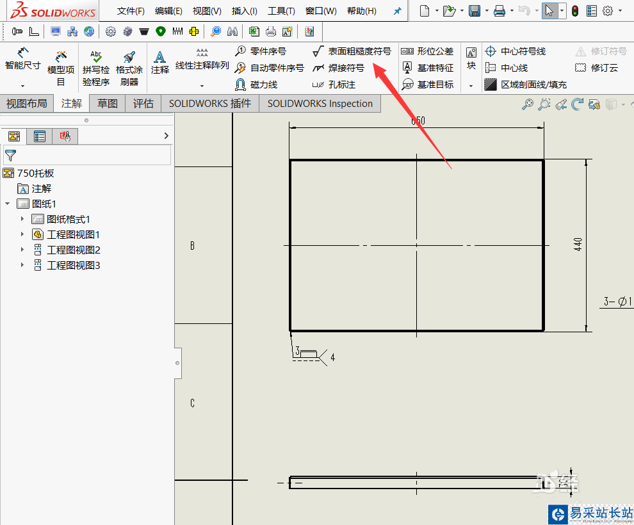Switch to the 注解 tab
This screenshot has height=525, width=634.
coord(72,104)
